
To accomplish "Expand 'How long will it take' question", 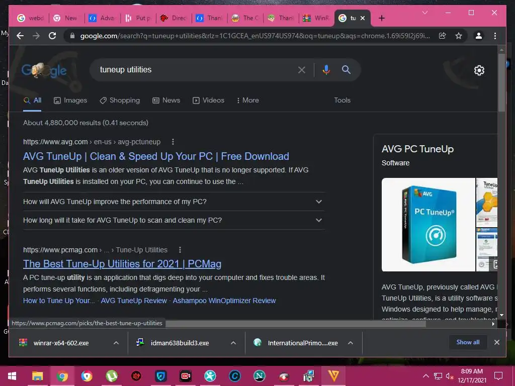I will [x=173, y=220].
